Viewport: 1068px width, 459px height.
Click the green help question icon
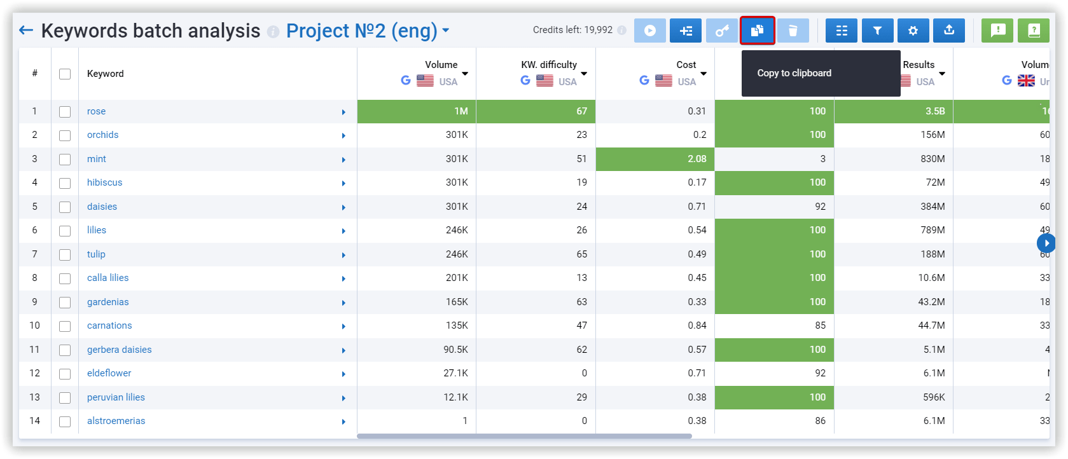pyautogui.click(x=1034, y=31)
